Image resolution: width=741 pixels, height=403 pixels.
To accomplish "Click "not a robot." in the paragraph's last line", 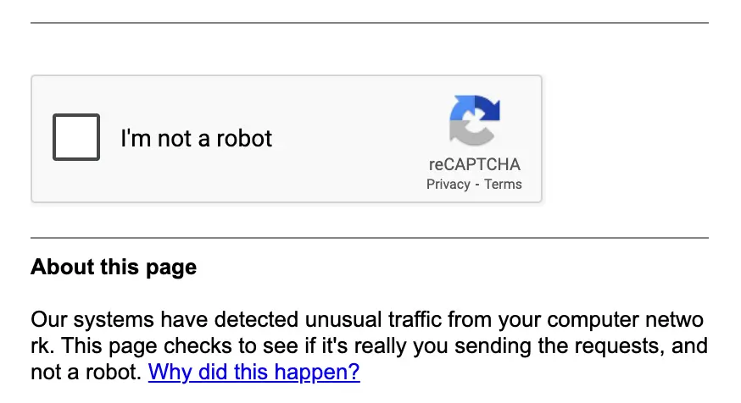I will click(86, 372).
